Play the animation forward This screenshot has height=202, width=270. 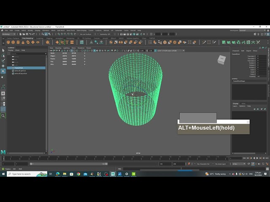click(x=257, y=158)
